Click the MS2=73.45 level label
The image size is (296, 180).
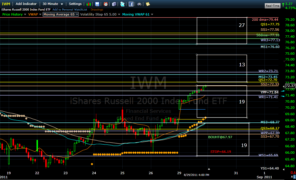(x=268, y=77)
